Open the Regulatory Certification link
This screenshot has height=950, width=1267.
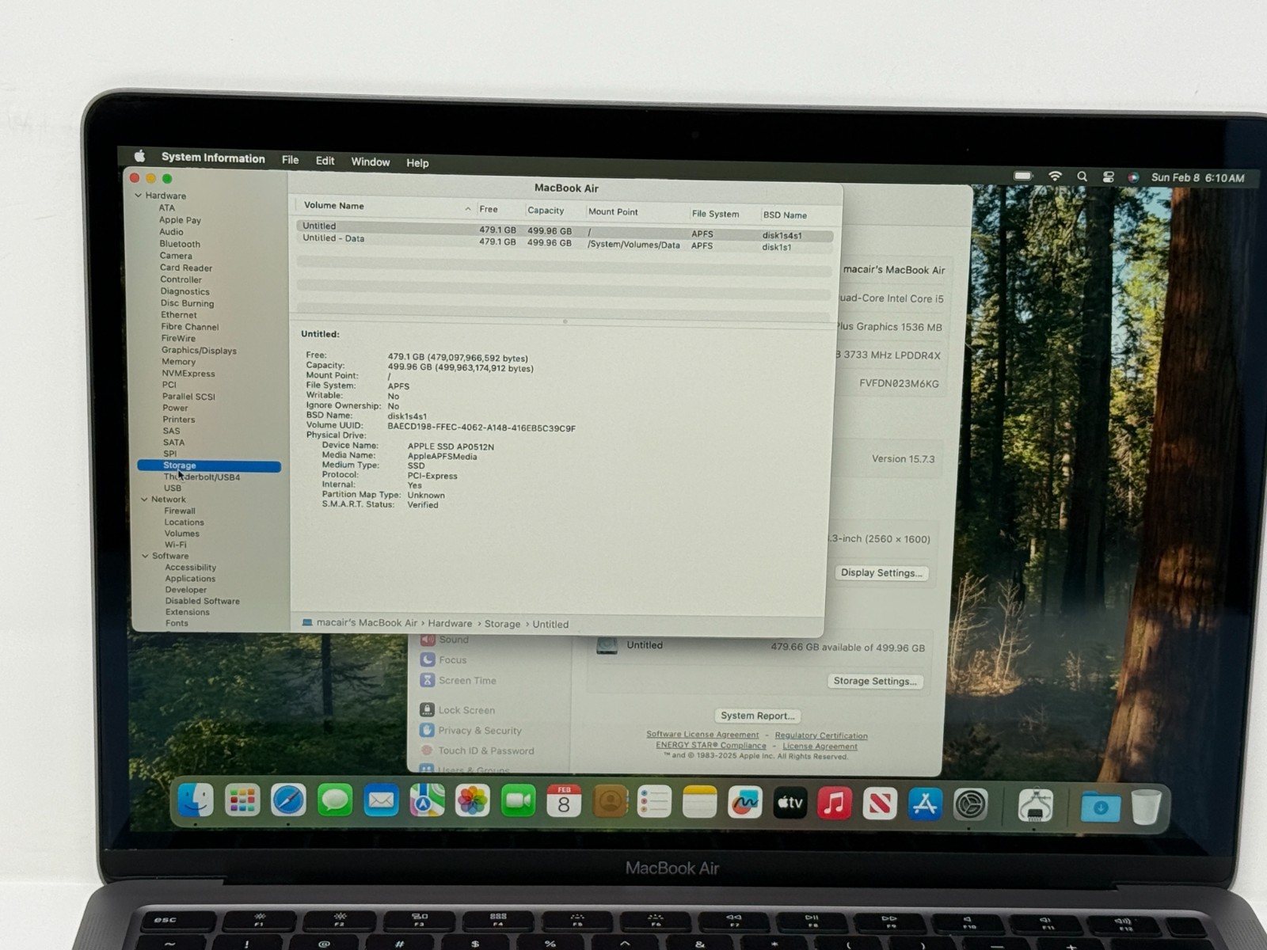(x=821, y=735)
